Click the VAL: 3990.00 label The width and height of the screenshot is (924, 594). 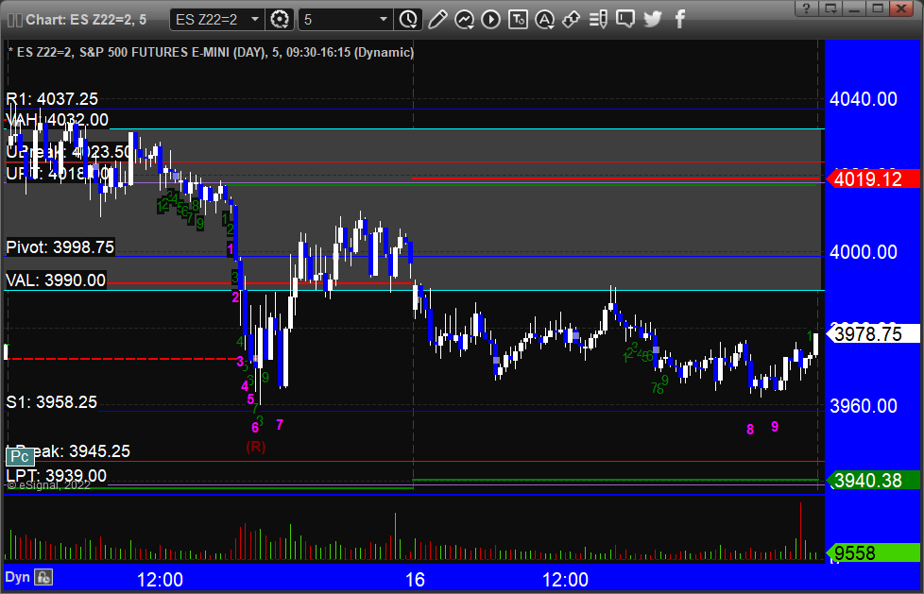tap(56, 280)
